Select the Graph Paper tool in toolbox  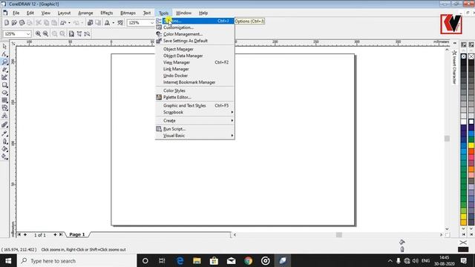[x=4, y=100]
